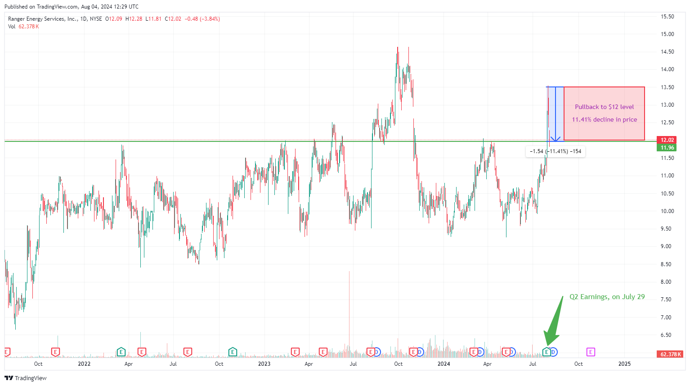Click the red earnings marker before Apr 2024
The image size is (690, 386).
(x=474, y=352)
